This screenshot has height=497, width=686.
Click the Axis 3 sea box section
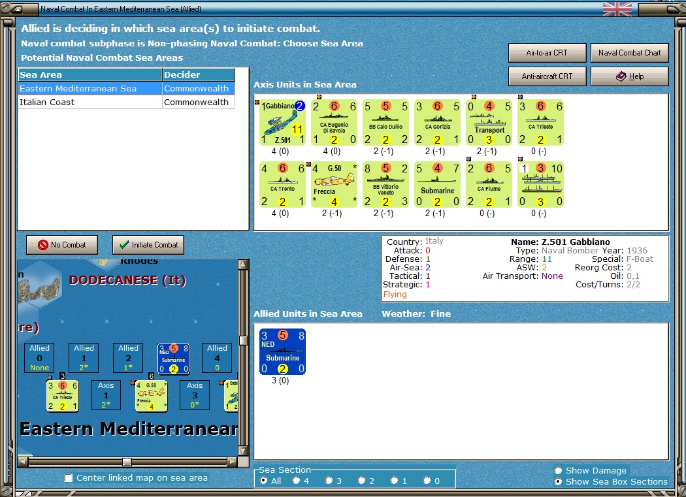point(195,395)
